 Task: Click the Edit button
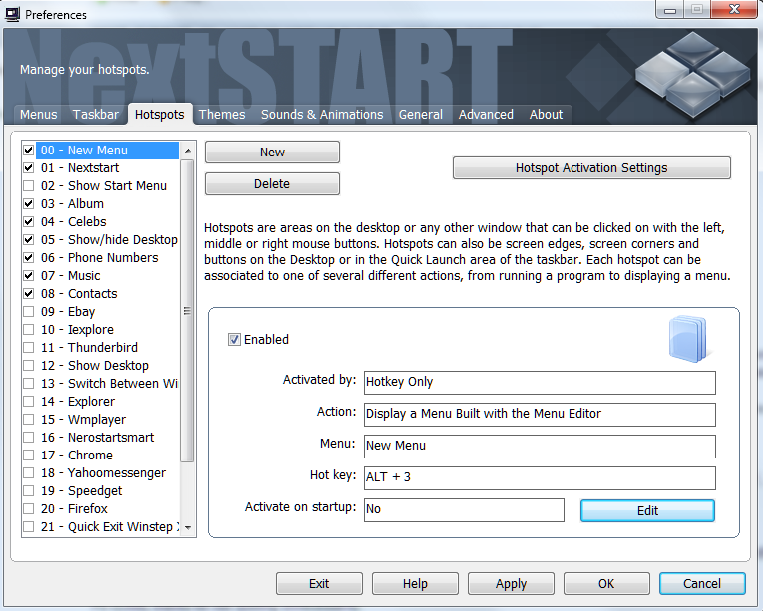647,510
